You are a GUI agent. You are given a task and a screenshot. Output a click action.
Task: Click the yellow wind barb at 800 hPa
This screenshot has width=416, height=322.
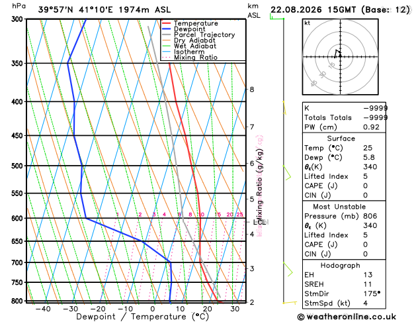pos(290,303)
